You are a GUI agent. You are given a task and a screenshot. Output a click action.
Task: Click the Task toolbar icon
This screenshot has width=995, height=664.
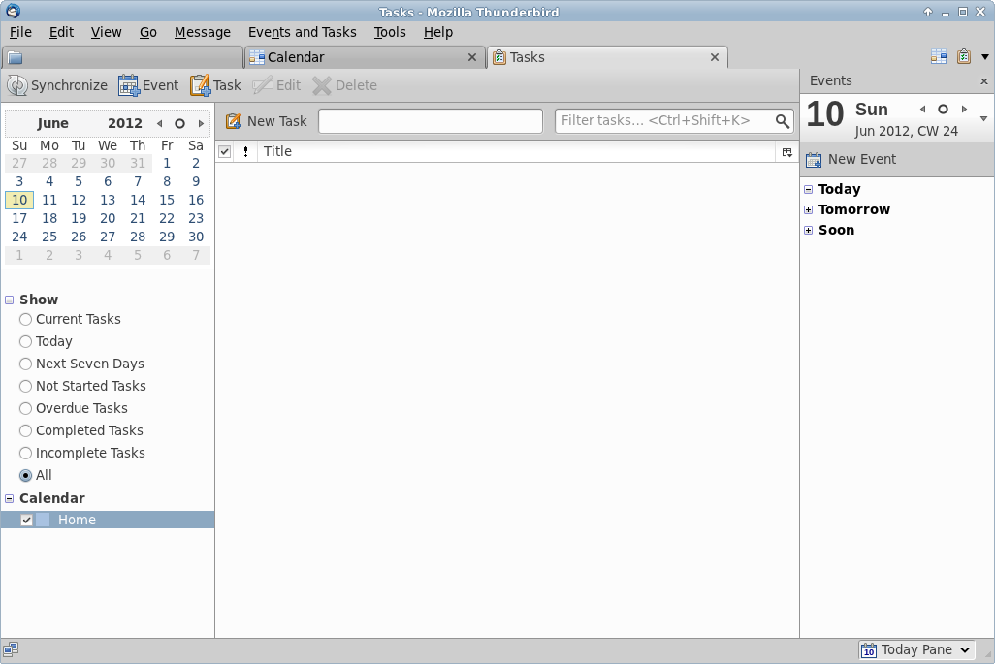tap(200, 85)
